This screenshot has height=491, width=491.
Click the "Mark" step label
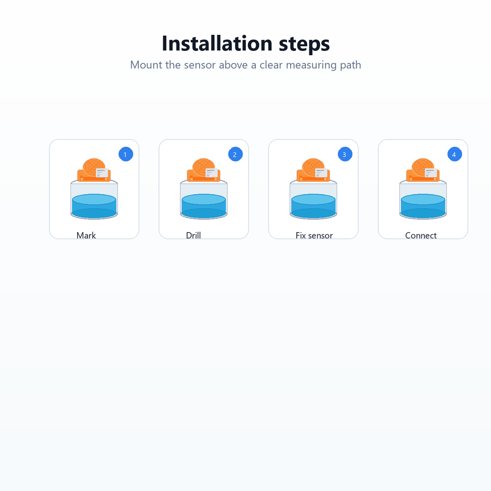[x=86, y=235]
